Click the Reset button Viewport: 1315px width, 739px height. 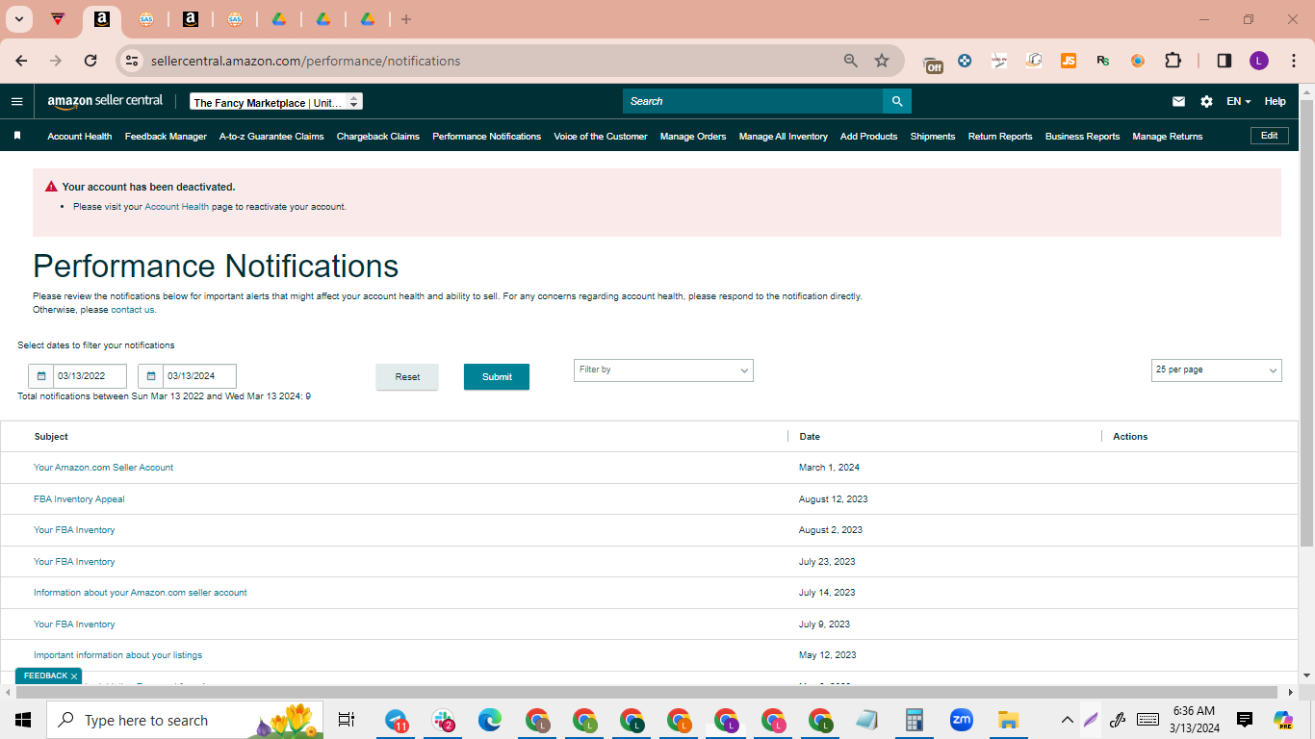(x=407, y=377)
